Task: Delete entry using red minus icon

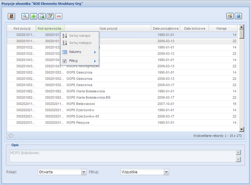Action: pos(59,16)
